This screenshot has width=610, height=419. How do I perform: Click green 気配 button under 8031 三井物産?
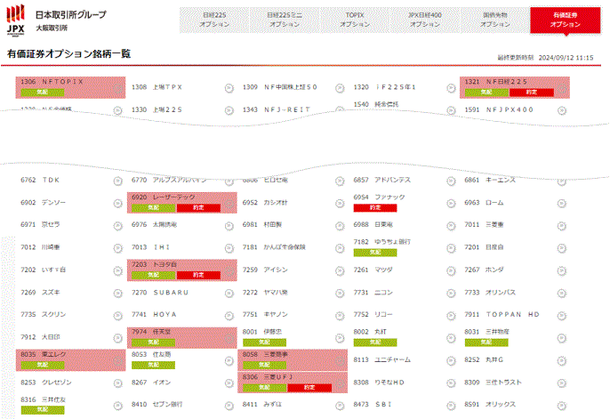coord(486,342)
